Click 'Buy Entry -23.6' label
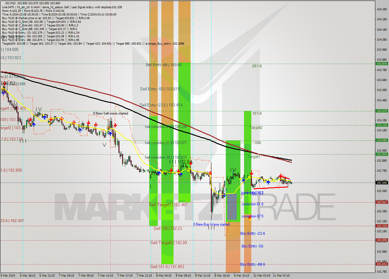389x279 pixels. [x=253, y=233]
